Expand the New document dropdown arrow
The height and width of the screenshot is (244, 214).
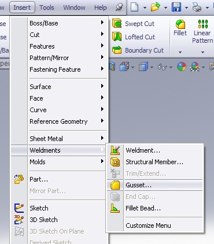click(145, 8)
